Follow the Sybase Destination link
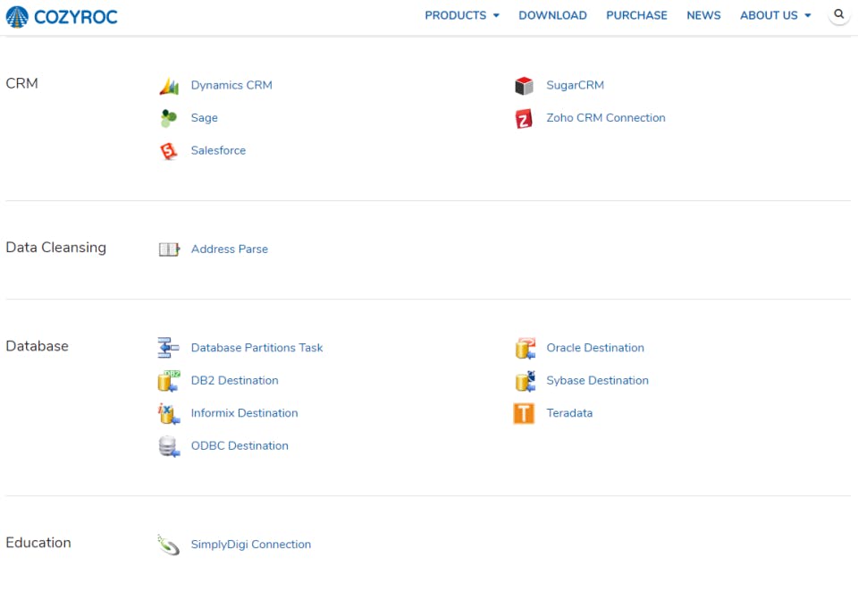This screenshot has height=592, width=858. [x=597, y=381]
